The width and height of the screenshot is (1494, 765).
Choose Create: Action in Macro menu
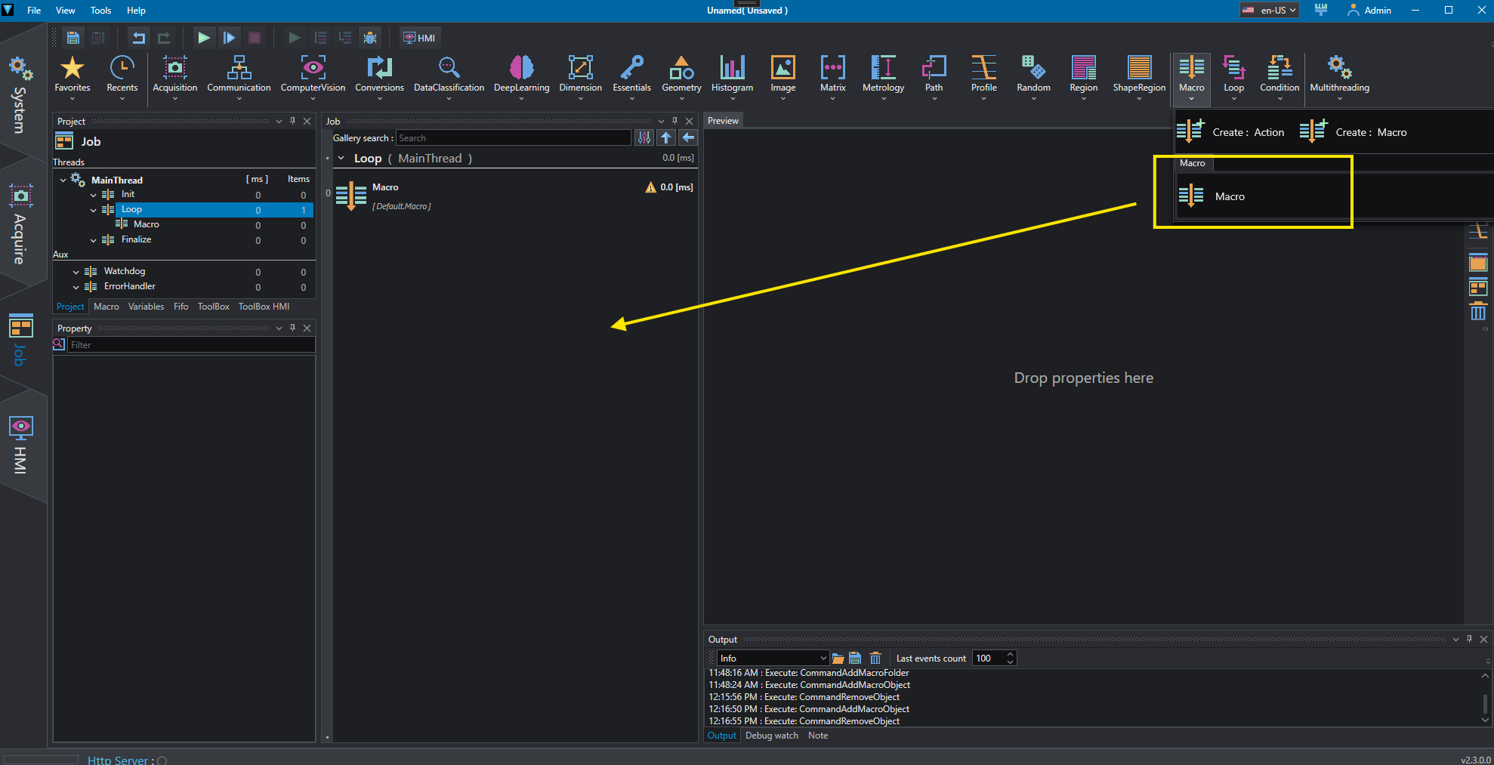click(1230, 132)
